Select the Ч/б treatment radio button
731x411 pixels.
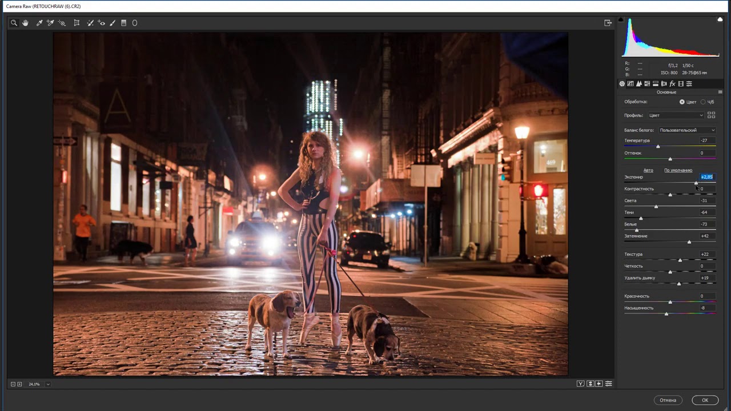coord(703,102)
